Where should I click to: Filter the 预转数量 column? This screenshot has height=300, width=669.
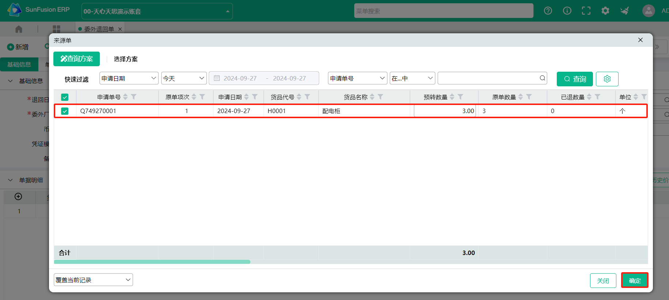460,97
